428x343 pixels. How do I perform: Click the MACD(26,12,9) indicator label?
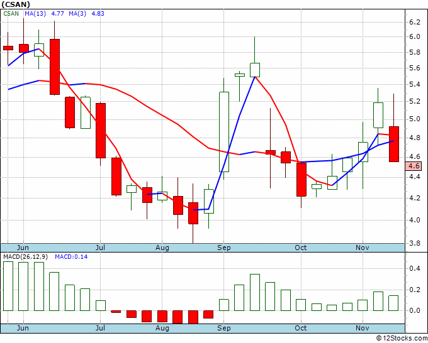point(25,257)
